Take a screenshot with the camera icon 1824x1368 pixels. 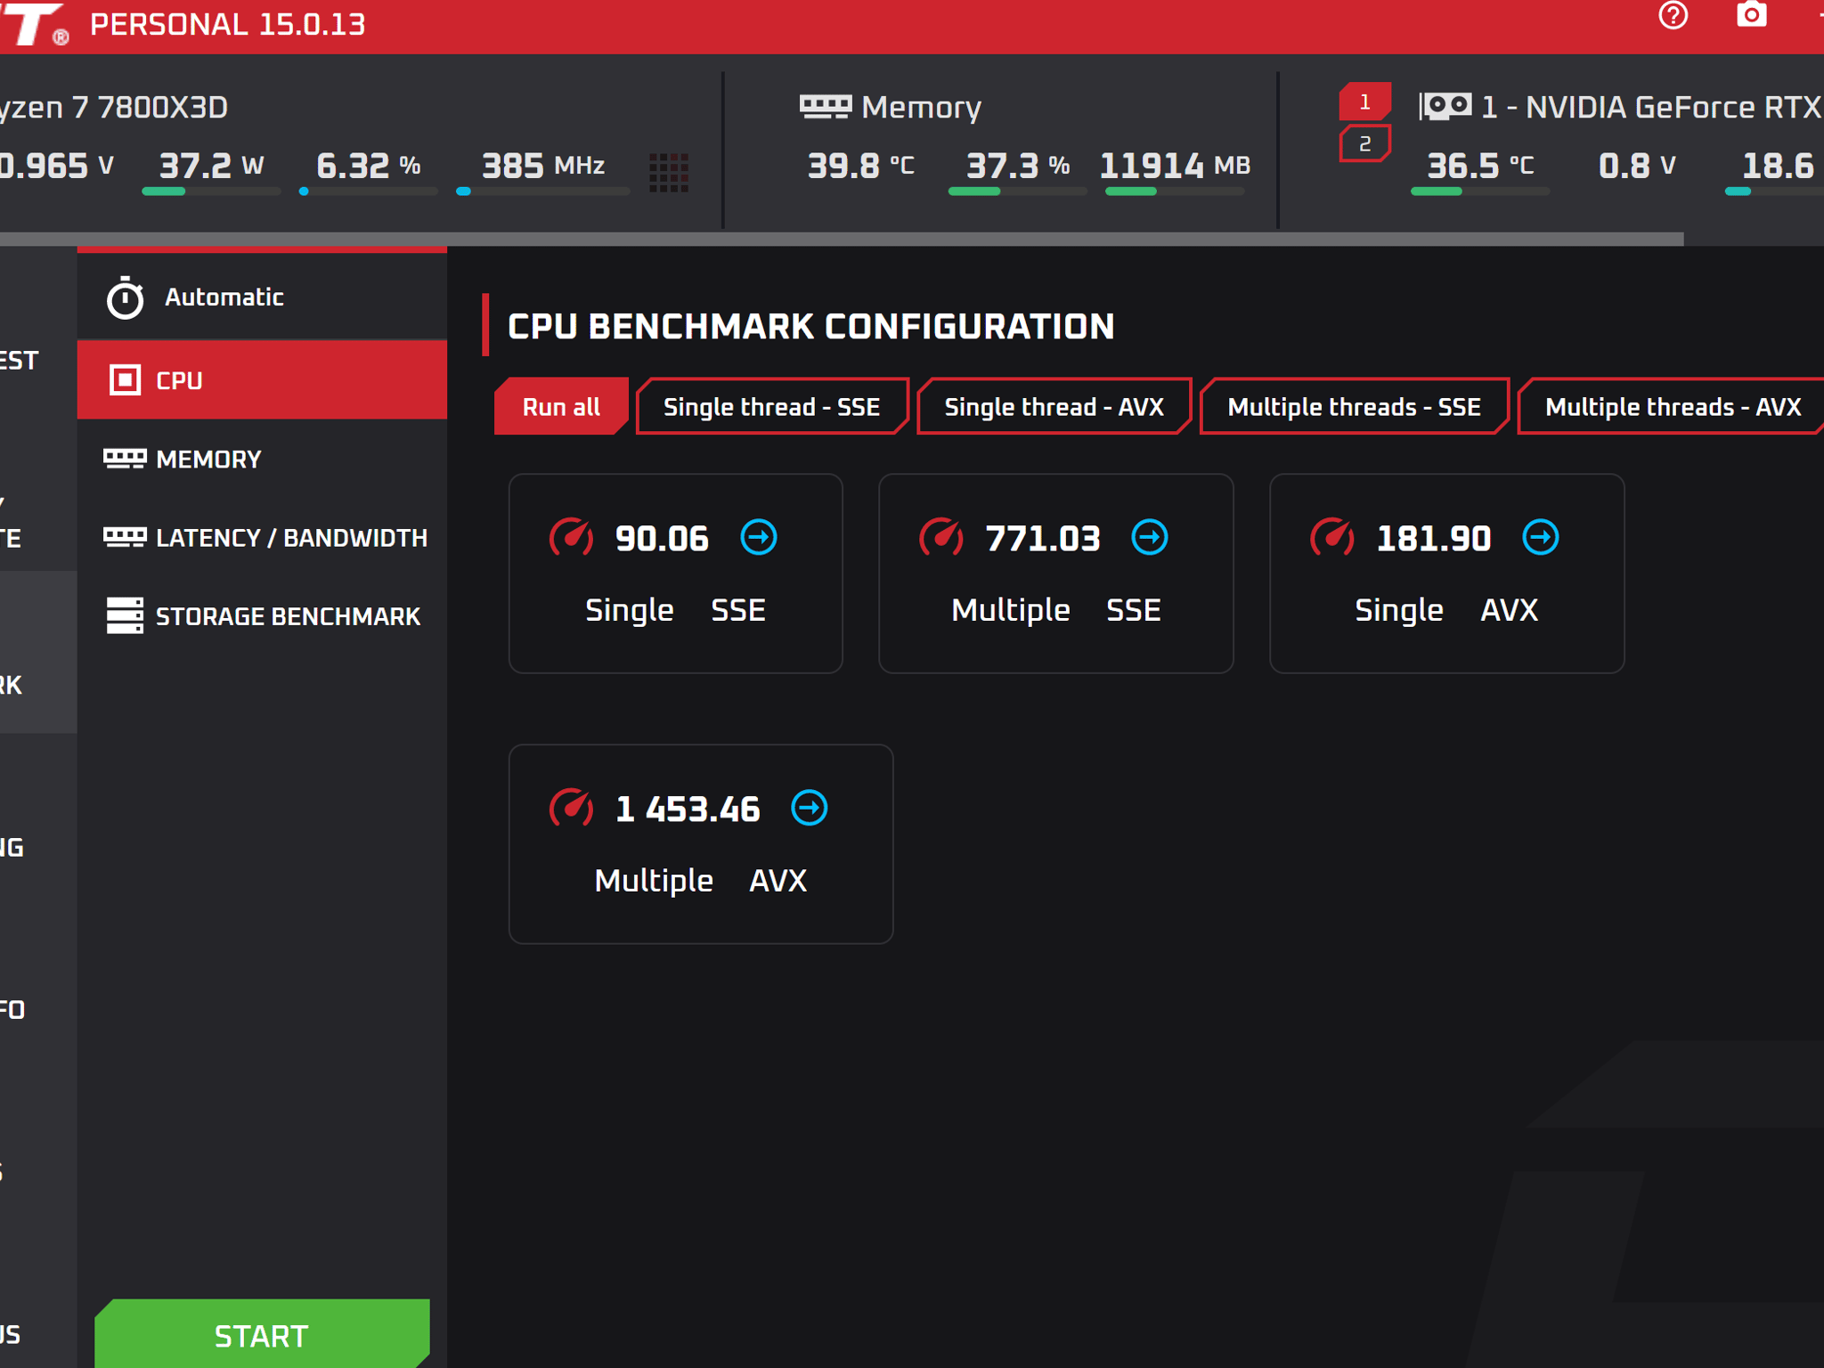[1751, 15]
